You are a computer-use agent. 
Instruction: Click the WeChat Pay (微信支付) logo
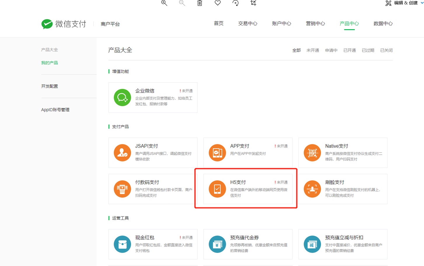tap(64, 24)
